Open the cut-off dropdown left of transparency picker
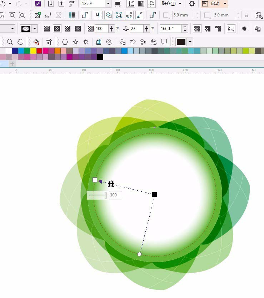Screen dimensions: 264x298 pos(13,29)
